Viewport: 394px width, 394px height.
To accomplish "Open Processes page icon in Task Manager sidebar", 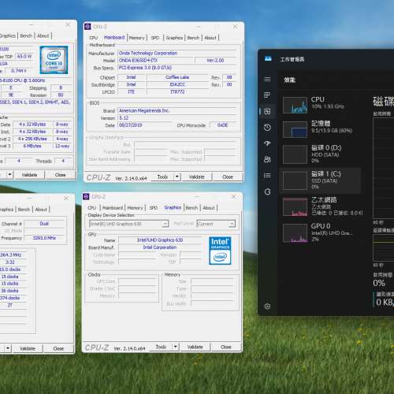I will pos(267,95).
